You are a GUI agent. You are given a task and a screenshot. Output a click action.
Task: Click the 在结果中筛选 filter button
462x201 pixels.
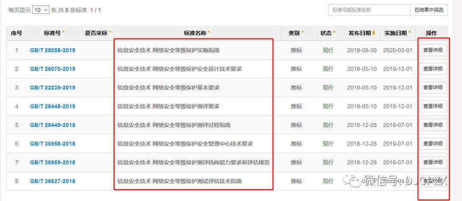[x=429, y=10]
